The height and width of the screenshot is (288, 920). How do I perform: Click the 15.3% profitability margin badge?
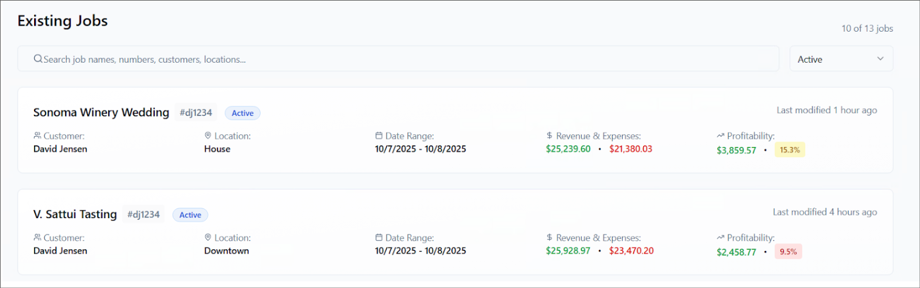789,150
